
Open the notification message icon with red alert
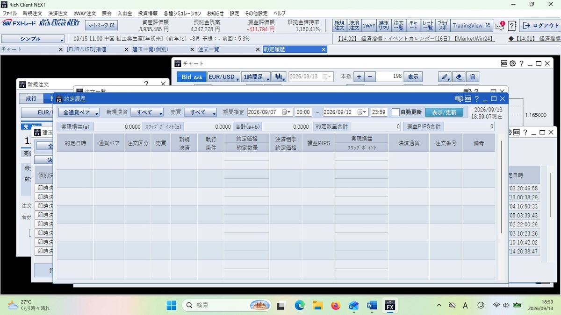point(500,26)
